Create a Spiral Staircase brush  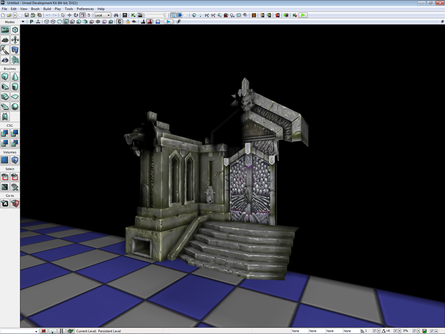[x=5, y=107]
